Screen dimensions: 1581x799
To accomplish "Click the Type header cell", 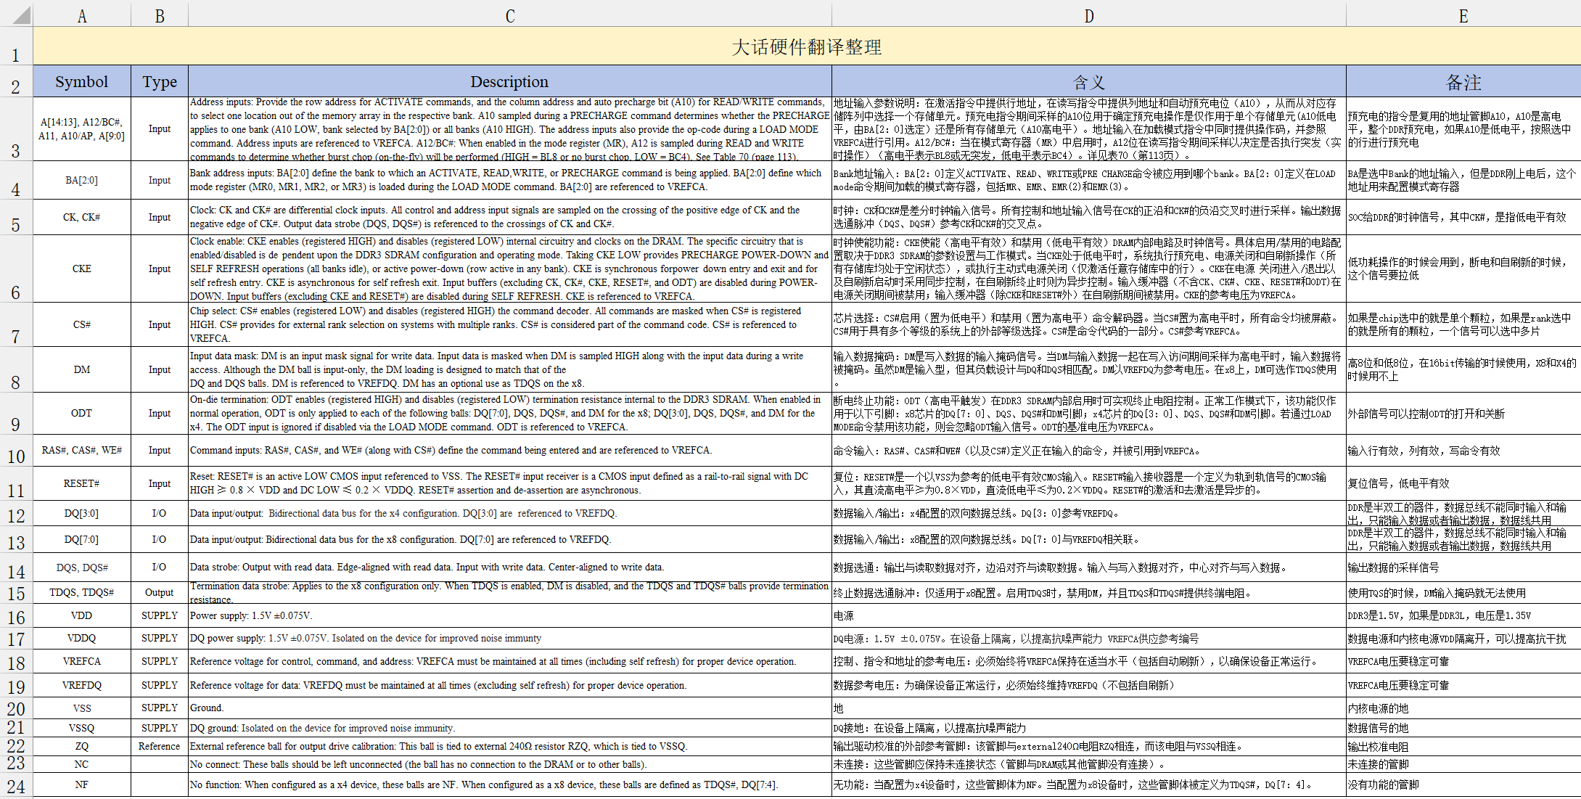I will (x=160, y=82).
